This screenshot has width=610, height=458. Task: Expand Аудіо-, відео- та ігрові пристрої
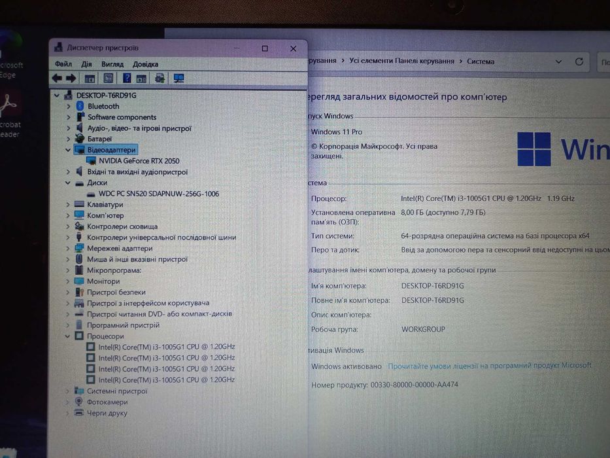[x=69, y=128]
